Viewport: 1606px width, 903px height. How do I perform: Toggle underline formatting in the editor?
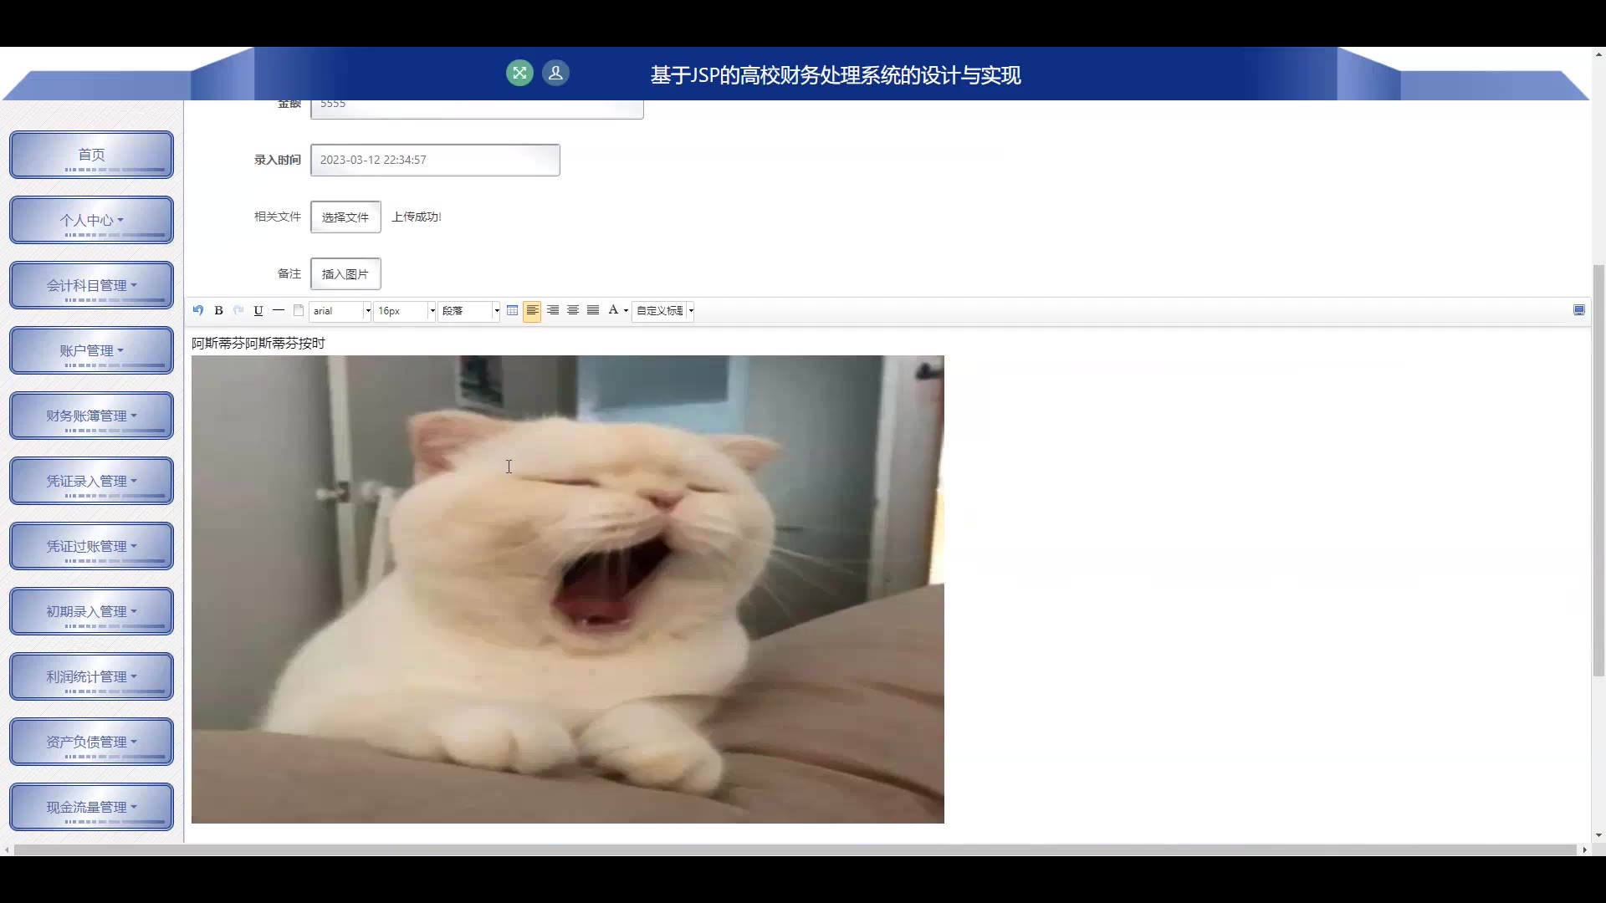[258, 310]
